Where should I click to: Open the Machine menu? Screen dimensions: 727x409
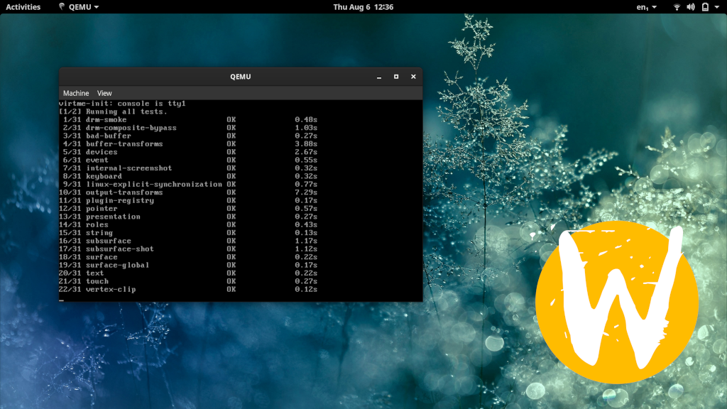76,93
